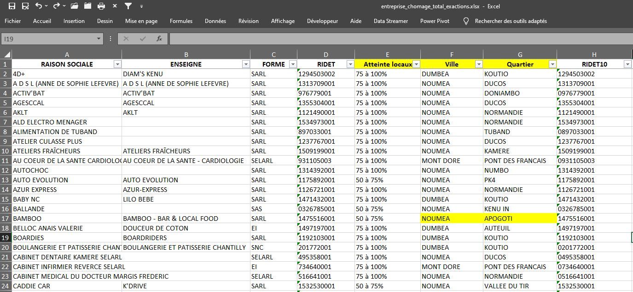The image size is (633, 292).
Task: Click the printer icon
Action: (x=101, y=6)
